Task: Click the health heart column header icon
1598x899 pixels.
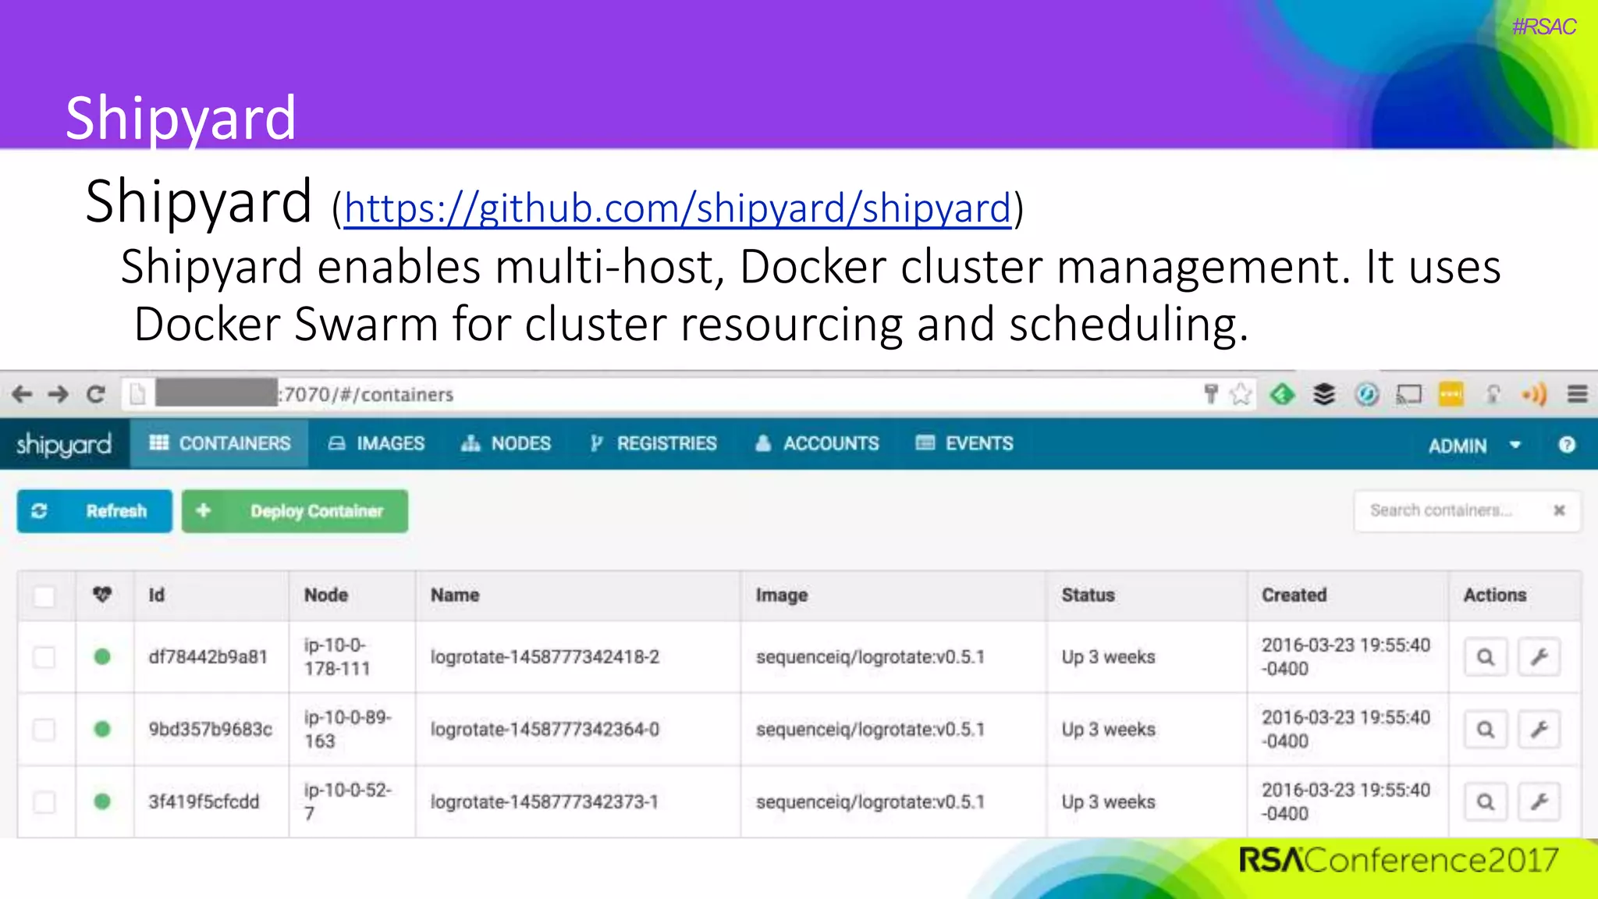Action: [x=102, y=595]
